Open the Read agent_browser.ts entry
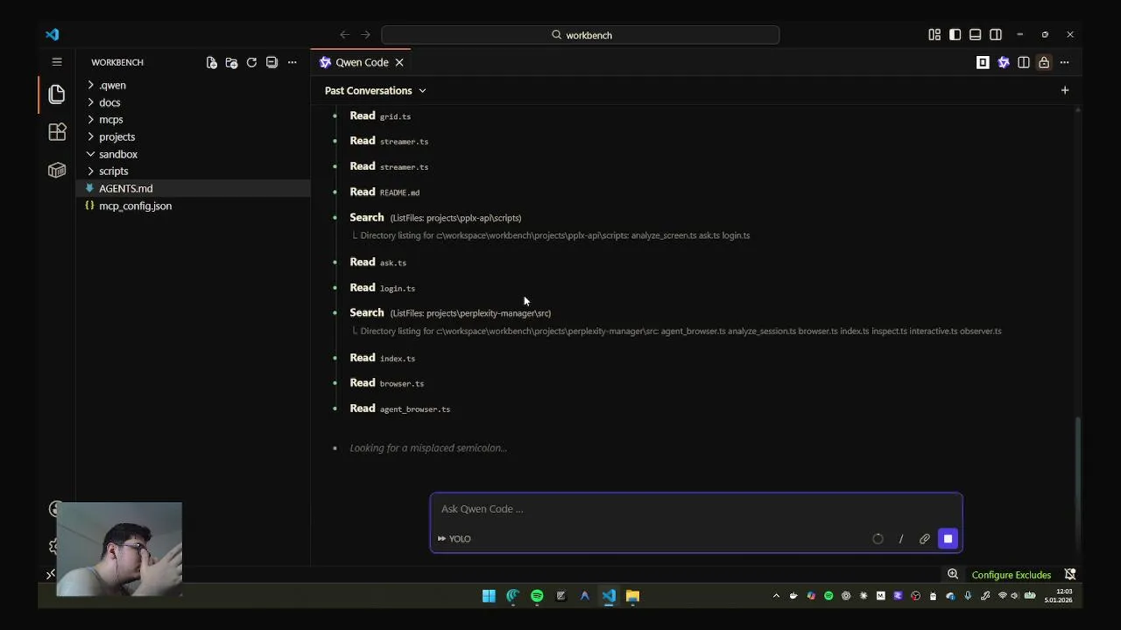 click(x=399, y=408)
